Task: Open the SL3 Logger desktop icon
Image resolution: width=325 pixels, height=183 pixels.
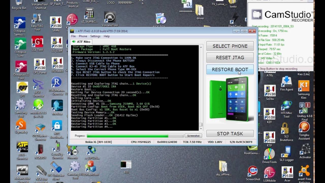Action: 287,154
